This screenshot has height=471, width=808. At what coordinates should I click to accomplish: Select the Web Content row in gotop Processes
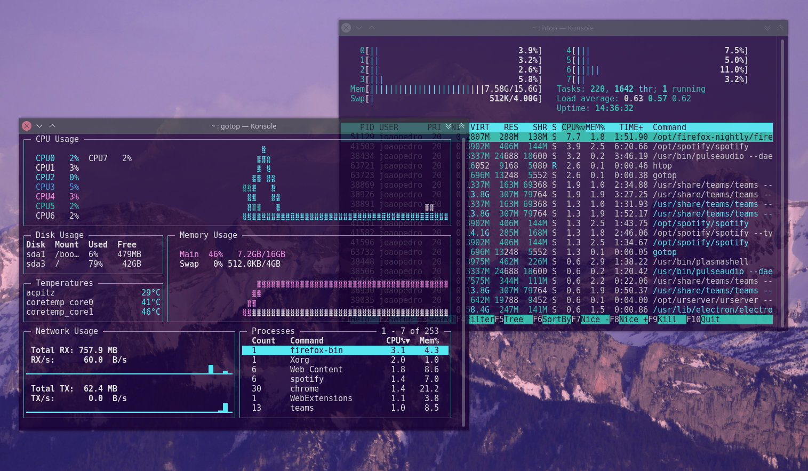[345, 370]
